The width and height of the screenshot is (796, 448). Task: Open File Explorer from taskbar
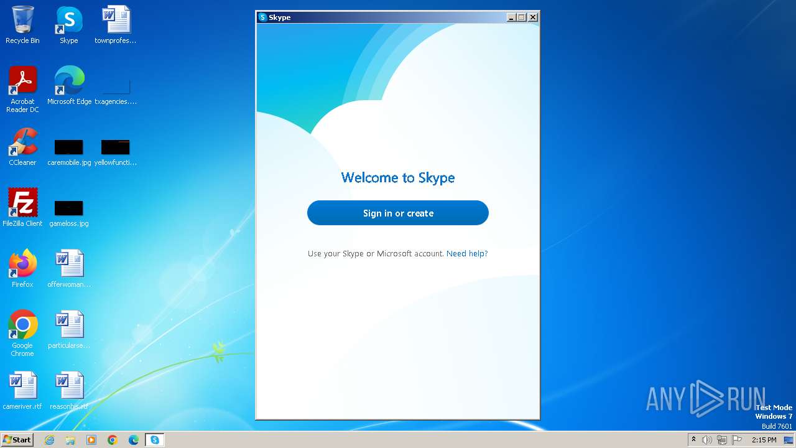(x=70, y=440)
